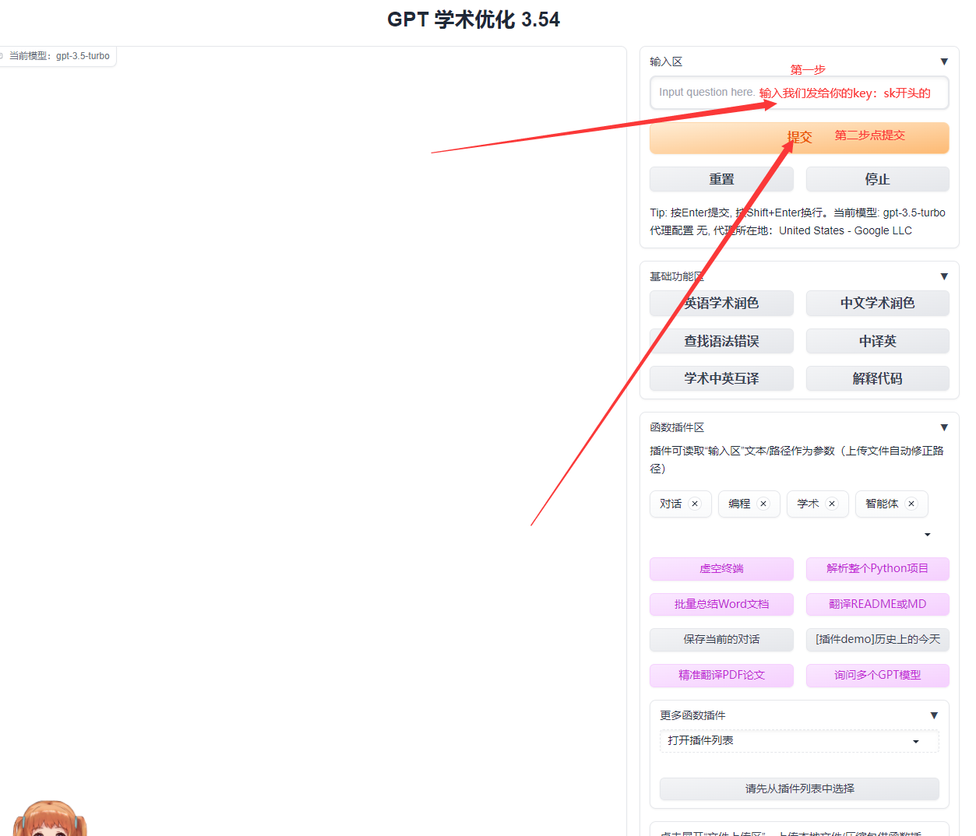Collapse the 基础功能区 panel arrow
Screen dimensions: 976x836
tap(944, 276)
